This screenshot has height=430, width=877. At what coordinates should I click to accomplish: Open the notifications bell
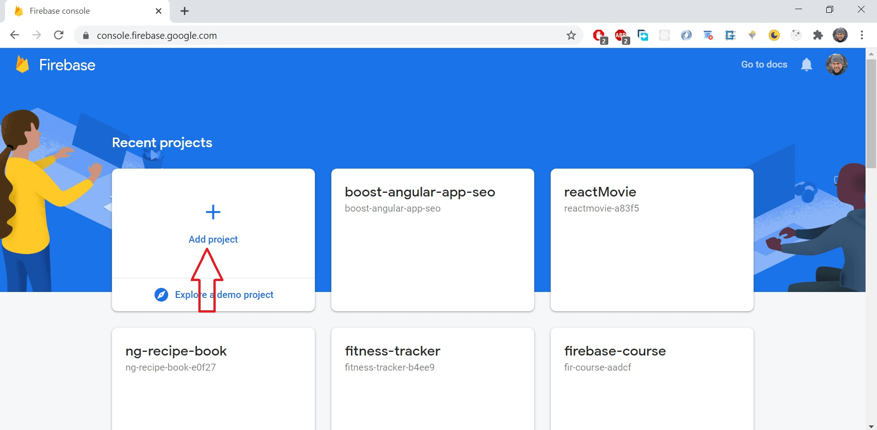click(807, 64)
